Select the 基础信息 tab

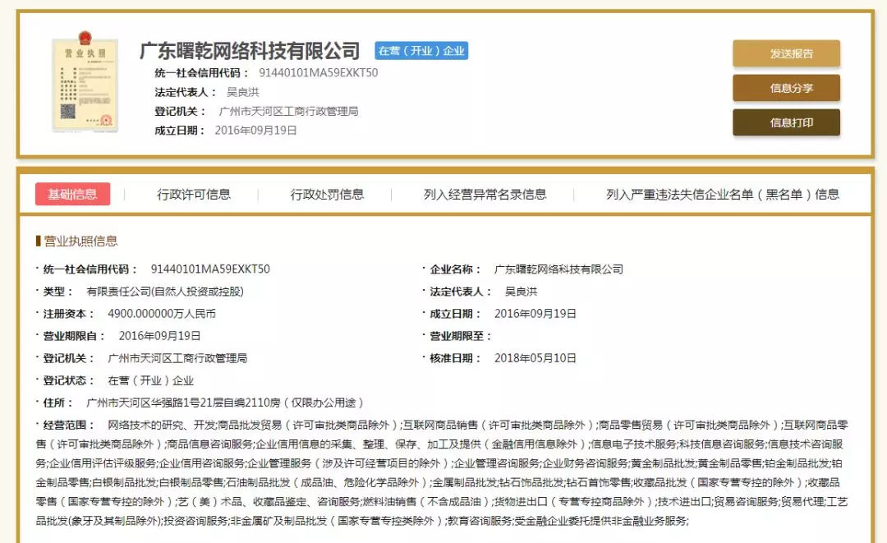pyautogui.click(x=72, y=195)
